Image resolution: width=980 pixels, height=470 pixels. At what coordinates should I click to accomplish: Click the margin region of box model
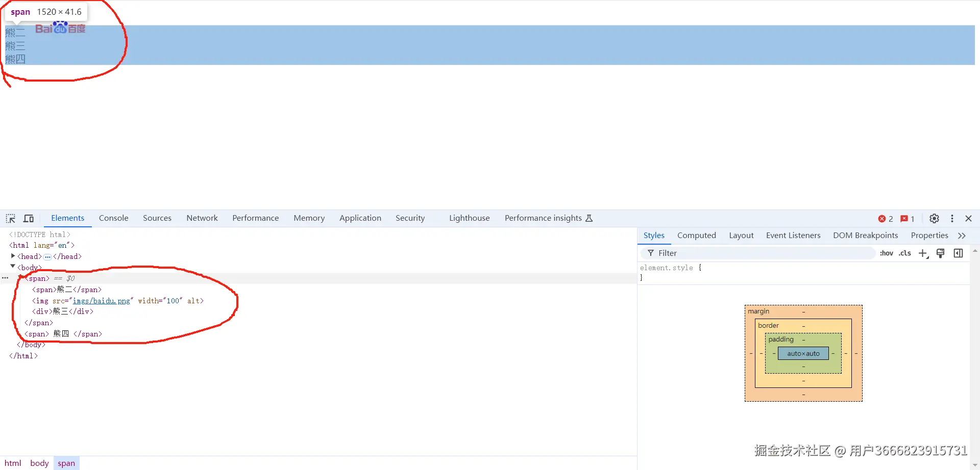803,311
